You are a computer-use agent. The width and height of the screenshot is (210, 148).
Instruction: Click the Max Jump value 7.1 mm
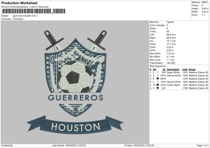(x=170, y=60)
